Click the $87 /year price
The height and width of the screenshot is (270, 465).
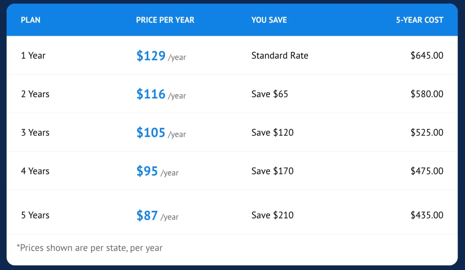pyautogui.click(x=157, y=215)
